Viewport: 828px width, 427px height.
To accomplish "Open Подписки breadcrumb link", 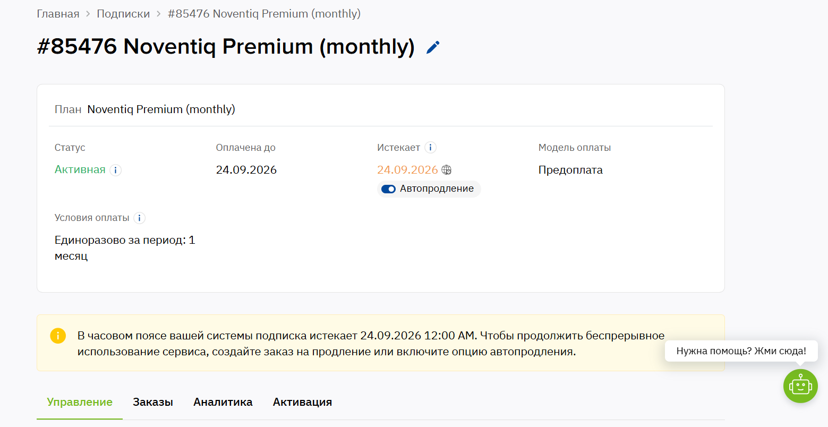I will [123, 14].
